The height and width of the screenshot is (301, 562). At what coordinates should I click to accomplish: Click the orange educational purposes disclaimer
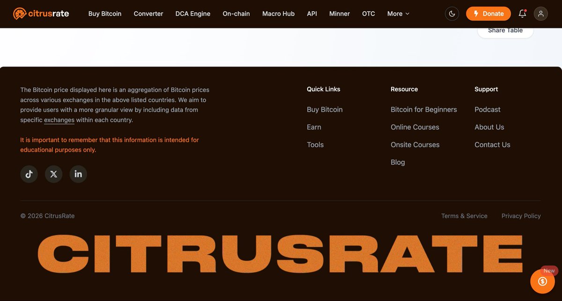(110, 145)
